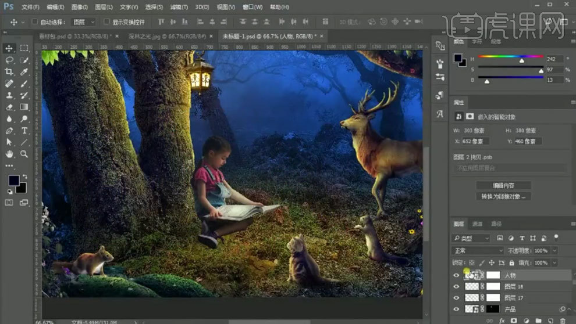Select the Zoom tool
This screenshot has height=324, width=576.
tap(24, 154)
